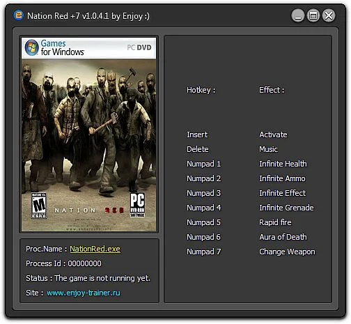Click the PC DVD label on cover banner
Viewport: 351px width, 324px height.
coord(139,47)
